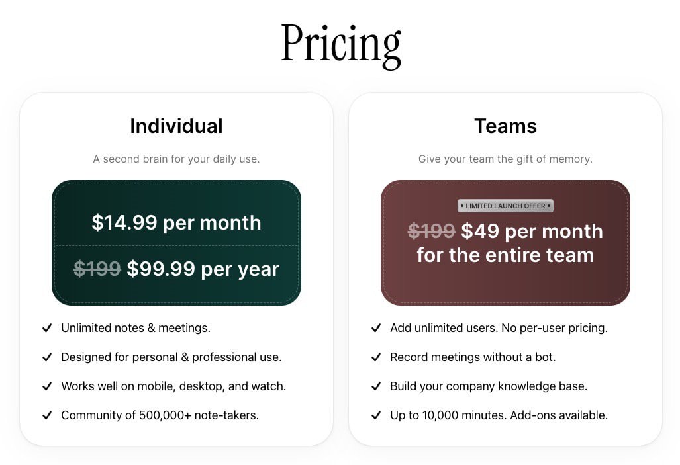Click checkmark next to personal & professional use
Viewport: 680px width, 465px height.
(47, 357)
